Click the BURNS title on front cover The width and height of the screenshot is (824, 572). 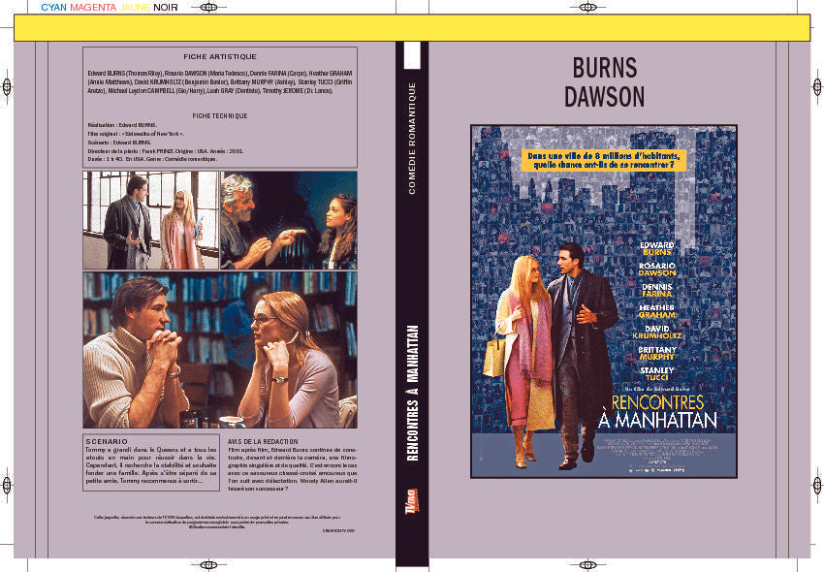(x=604, y=68)
